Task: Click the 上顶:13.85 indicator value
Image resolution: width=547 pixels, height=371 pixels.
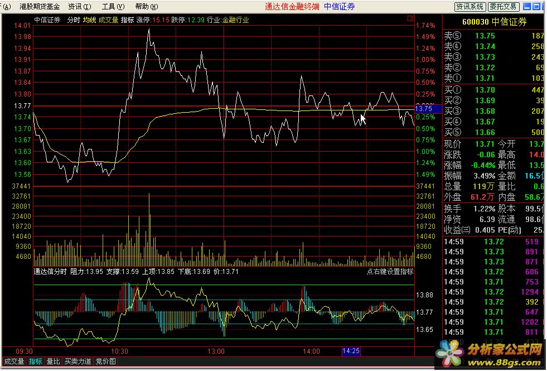Action: [158, 272]
